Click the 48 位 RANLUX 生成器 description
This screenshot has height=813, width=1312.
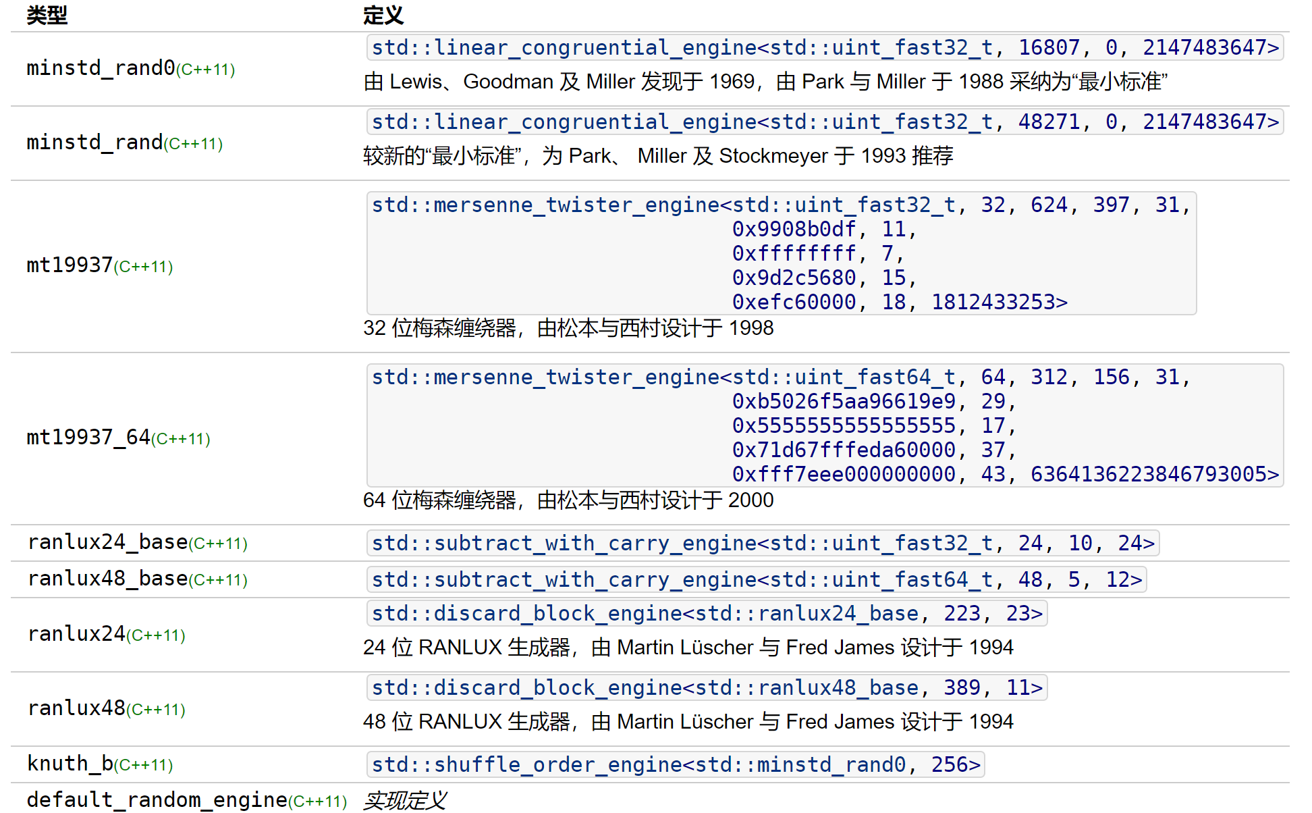688,722
